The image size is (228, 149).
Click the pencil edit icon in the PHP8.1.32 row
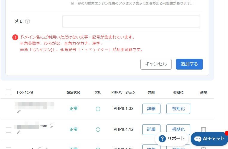point(19,111)
